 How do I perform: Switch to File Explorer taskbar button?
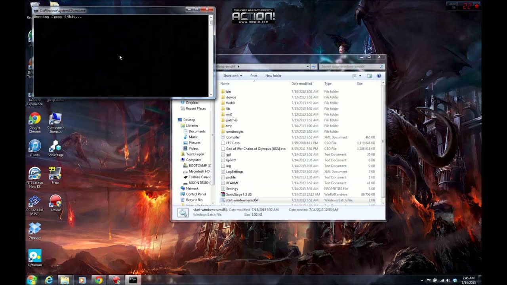(x=65, y=280)
